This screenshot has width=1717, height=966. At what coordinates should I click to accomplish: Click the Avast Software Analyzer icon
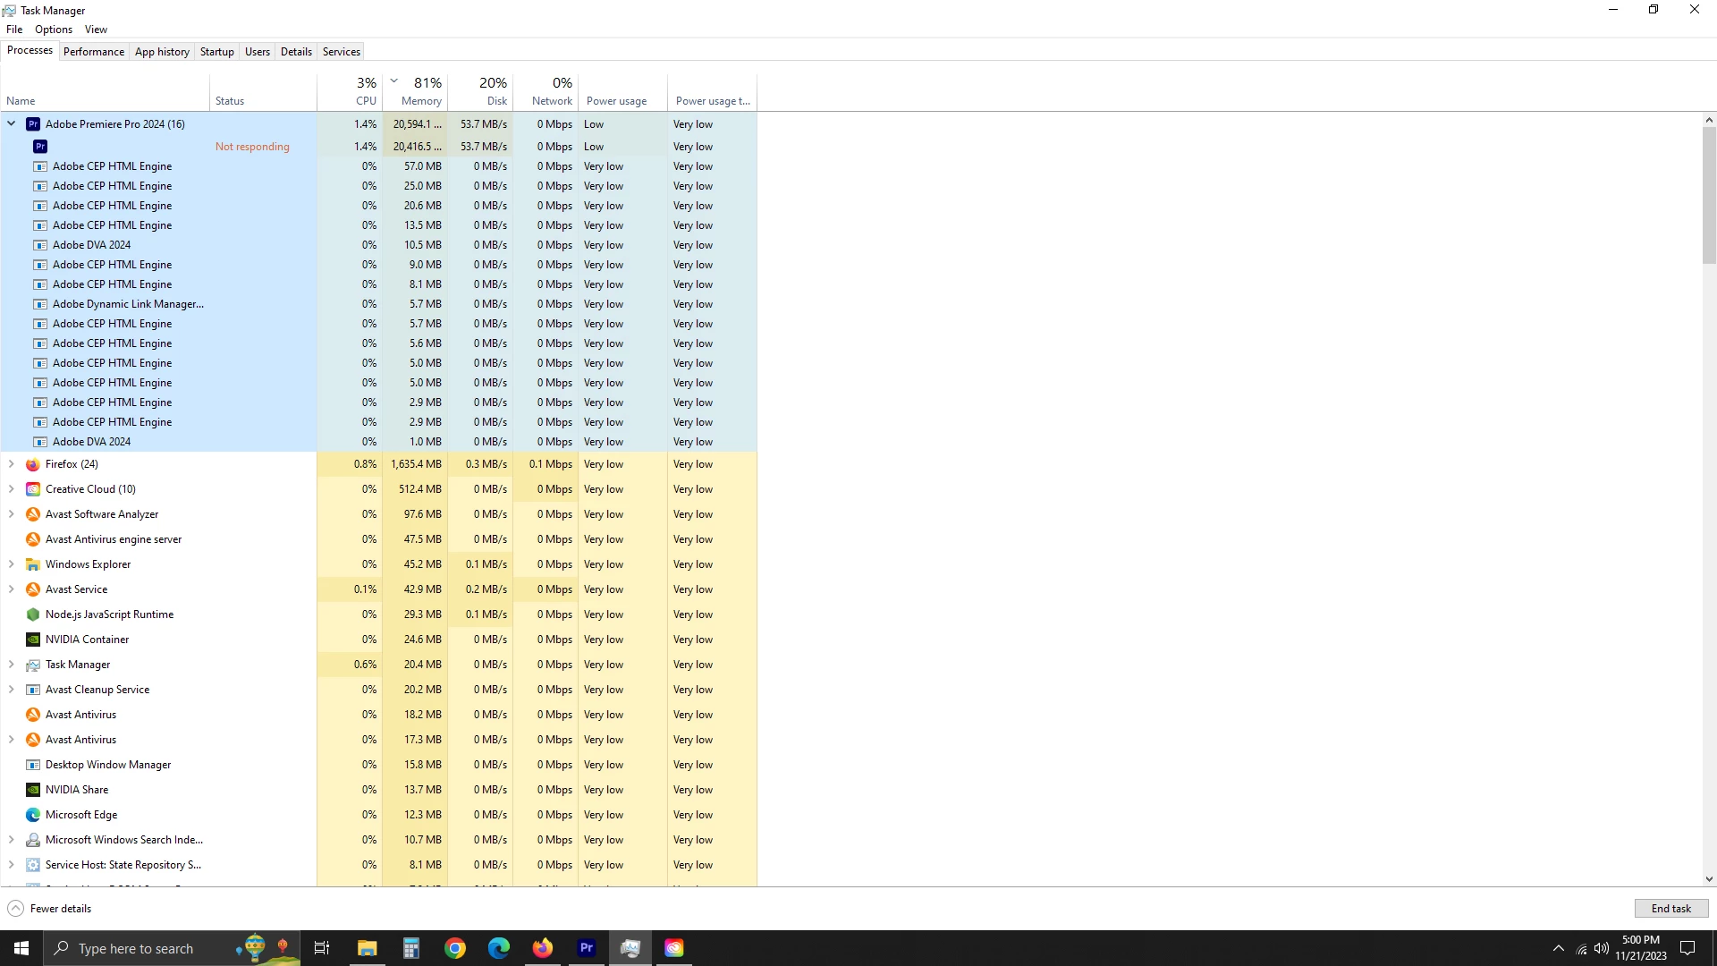(33, 514)
